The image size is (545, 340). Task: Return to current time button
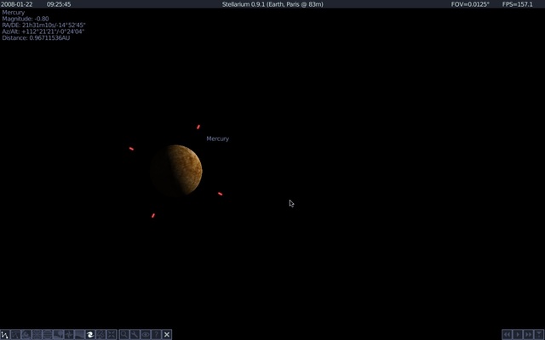[x=539, y=334]
